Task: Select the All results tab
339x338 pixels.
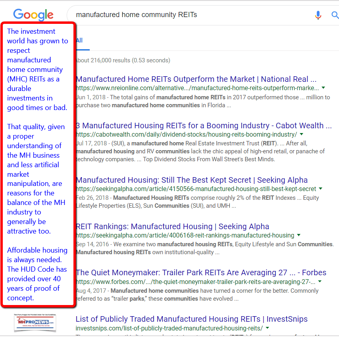Action: point(79,41)
